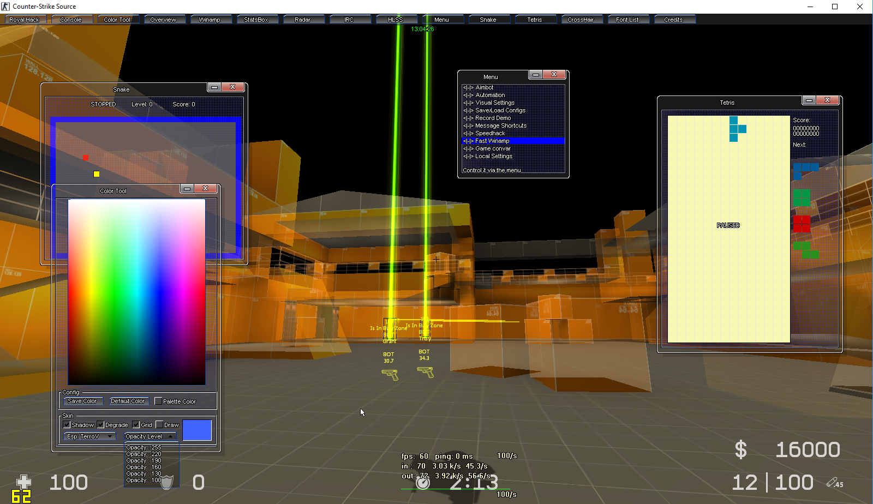
Task: Choose Opacity : 100 from the list
Action: (x=143, y=480)
